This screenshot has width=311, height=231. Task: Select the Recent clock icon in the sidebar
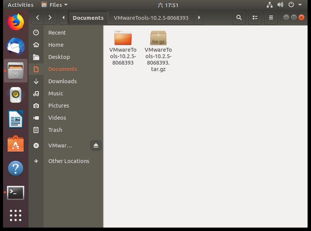[36, 32]
